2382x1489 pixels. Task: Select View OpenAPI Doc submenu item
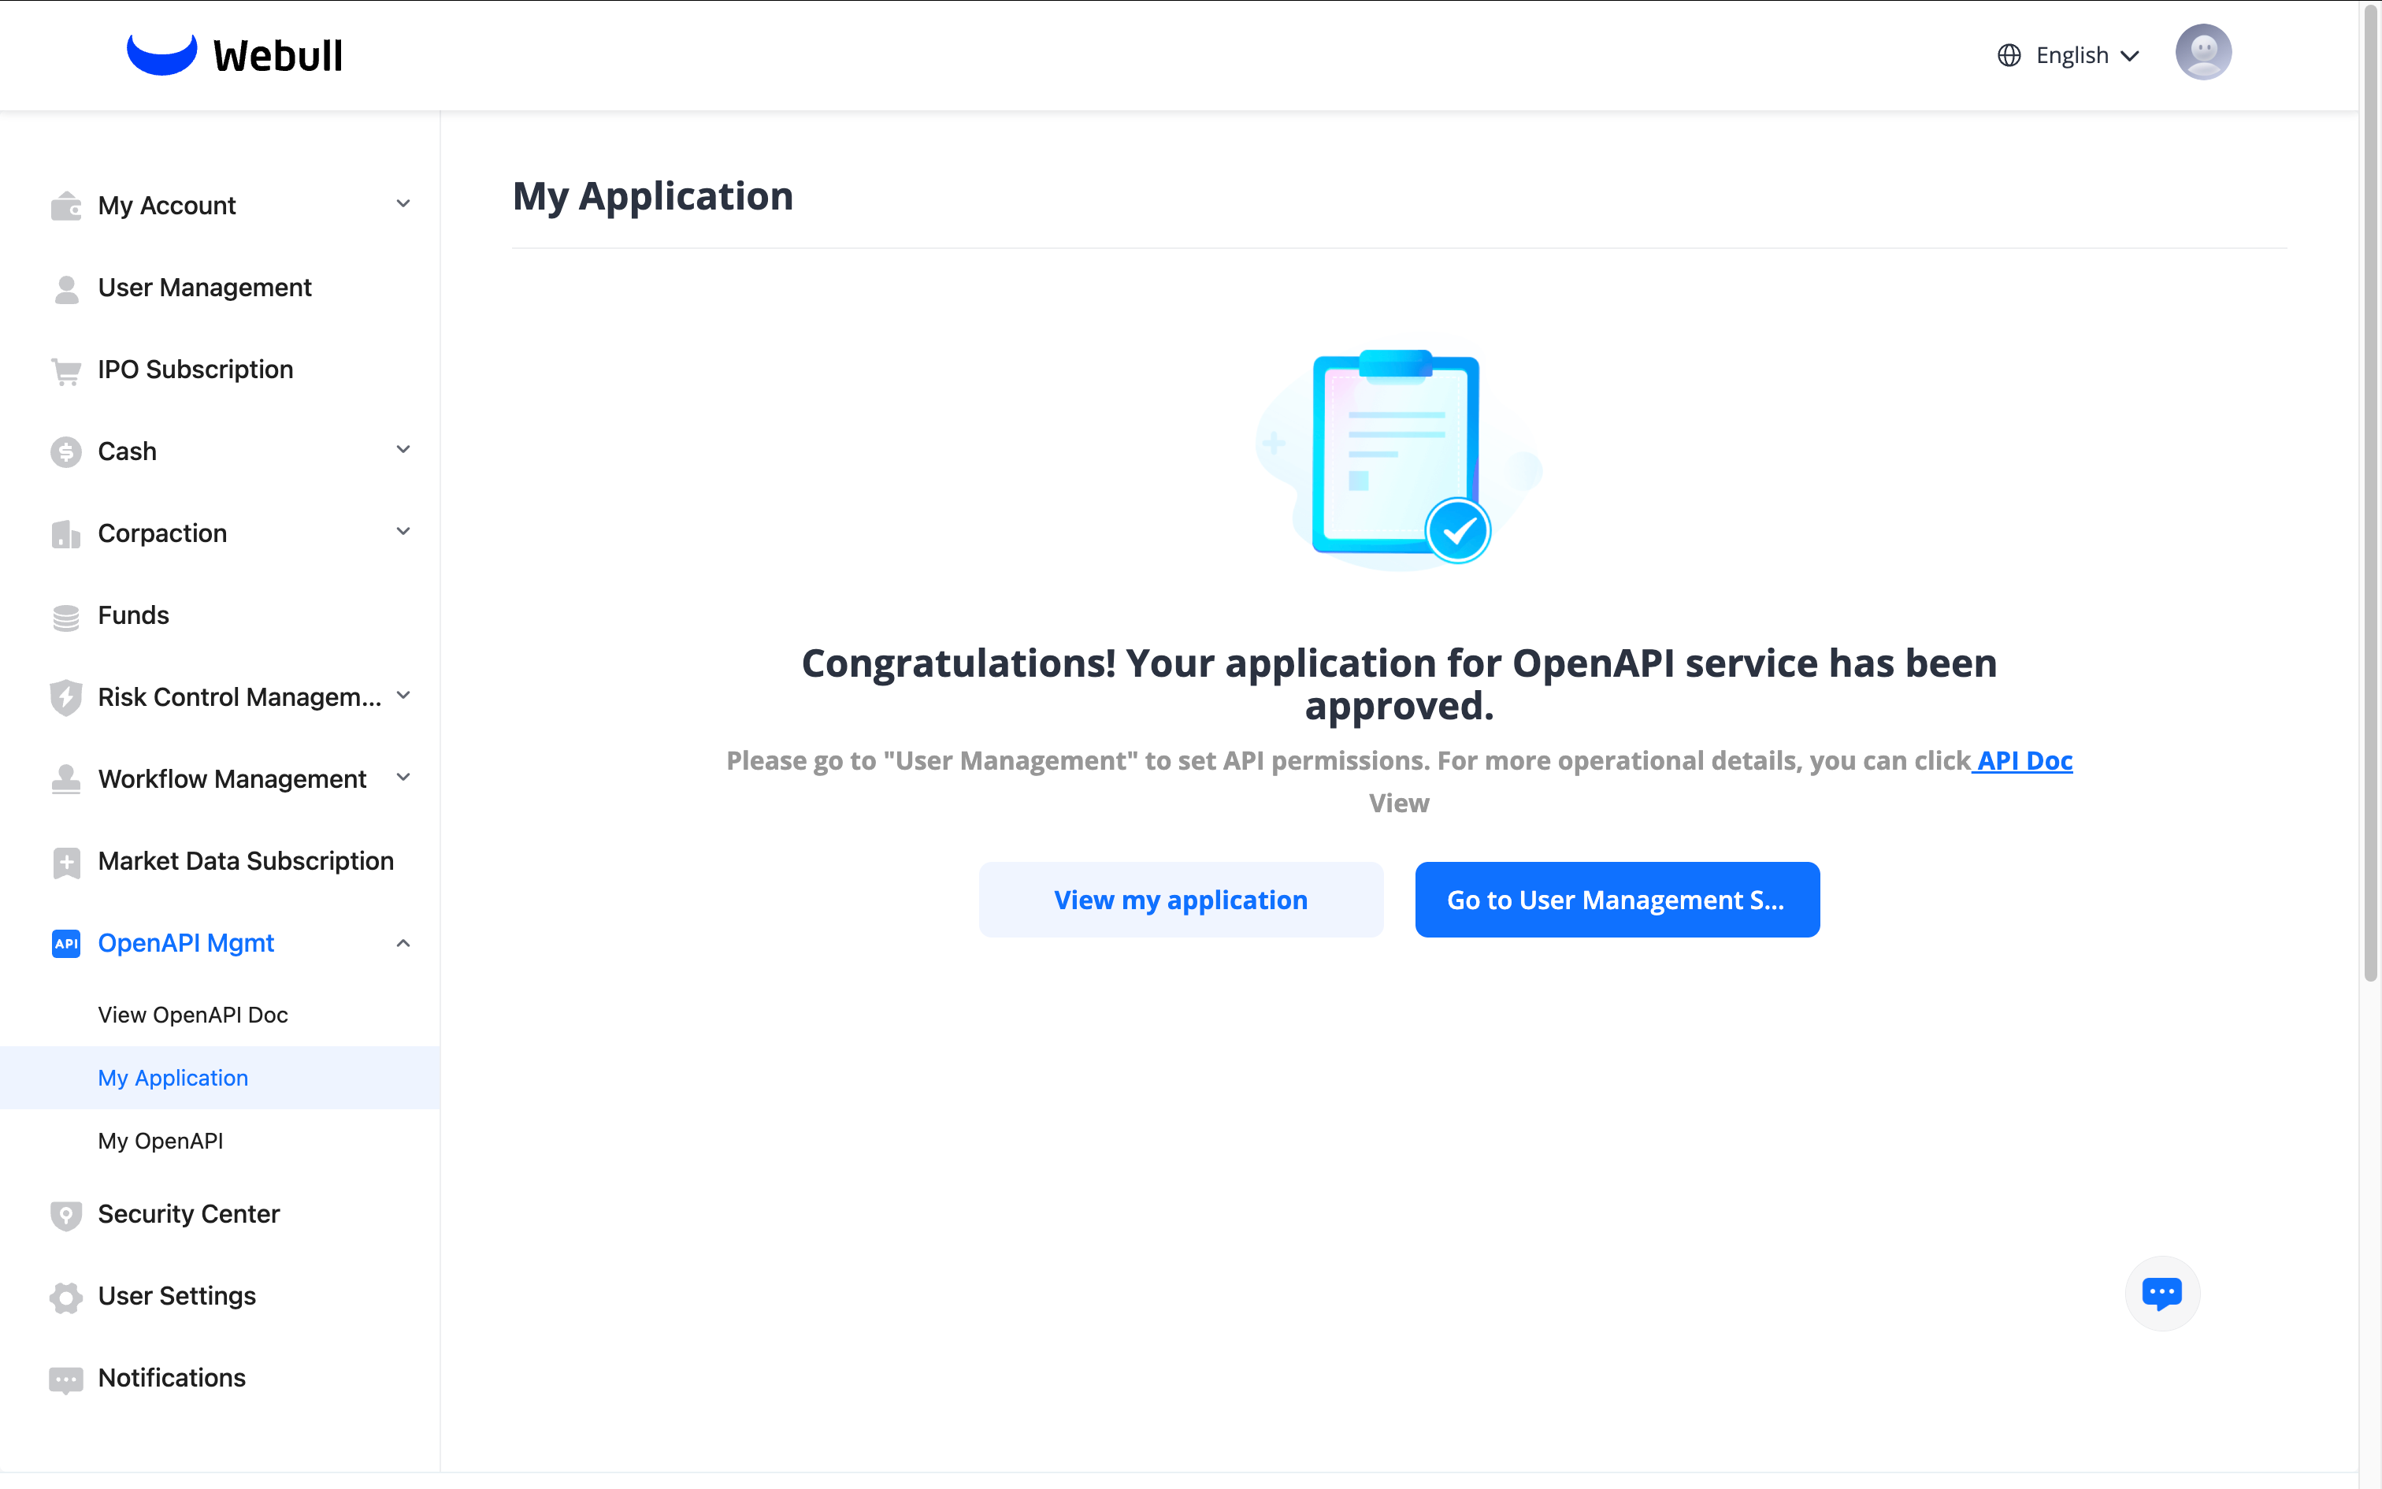[193, 1015]
